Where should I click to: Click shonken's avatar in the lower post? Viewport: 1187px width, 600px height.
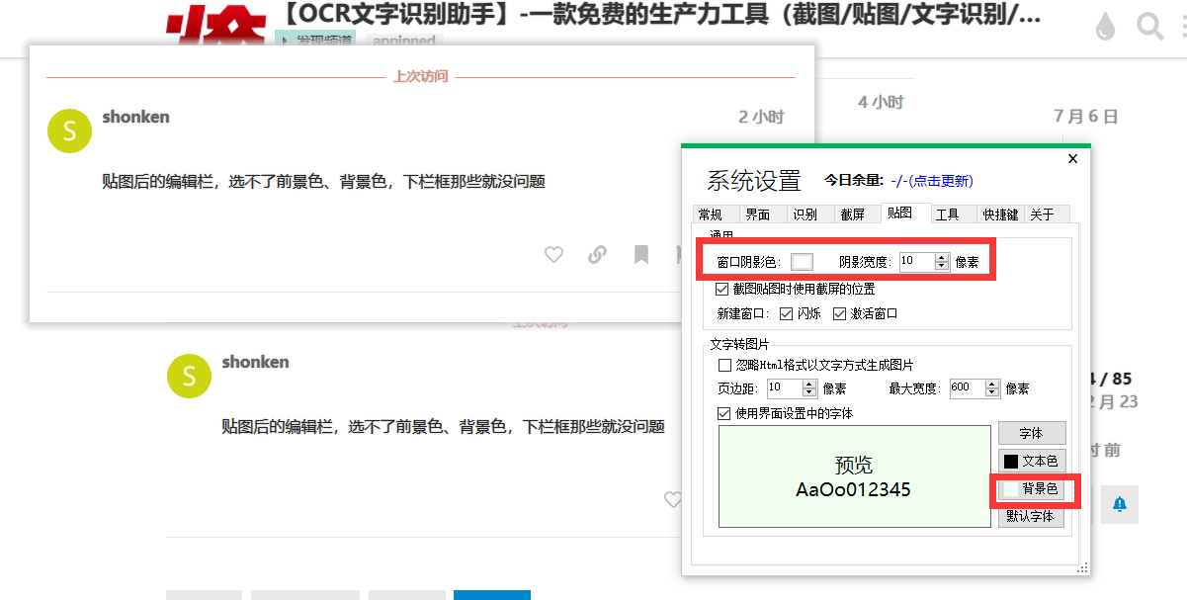(x=190, y=377)
